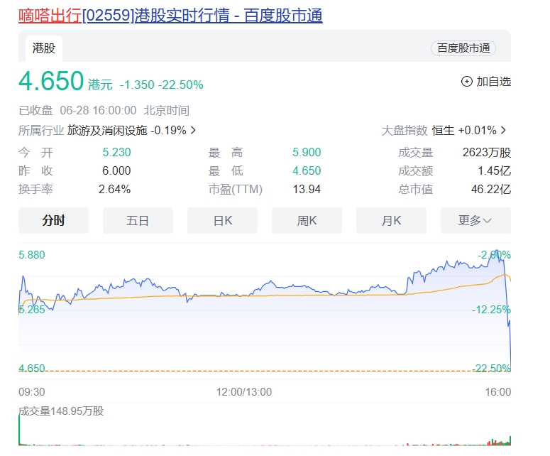Click the 最高 value 5.900
Image resolution: width=550 pixels, height=456 pixels.
pyautogui.click(x=307, y=152)
